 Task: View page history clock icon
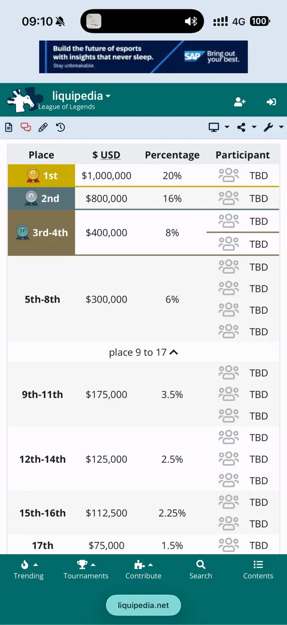click(x=60, y=127)
